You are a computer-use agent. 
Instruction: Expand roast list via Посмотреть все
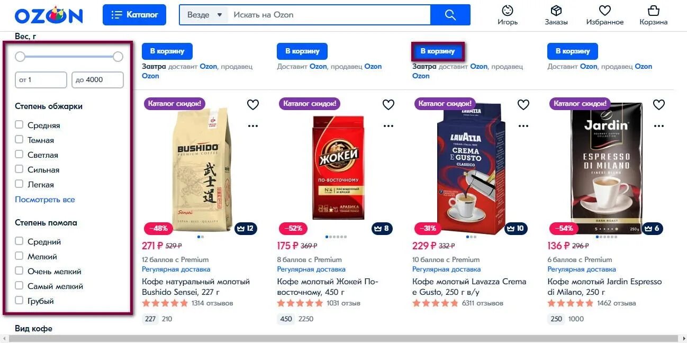coord(45,200)
